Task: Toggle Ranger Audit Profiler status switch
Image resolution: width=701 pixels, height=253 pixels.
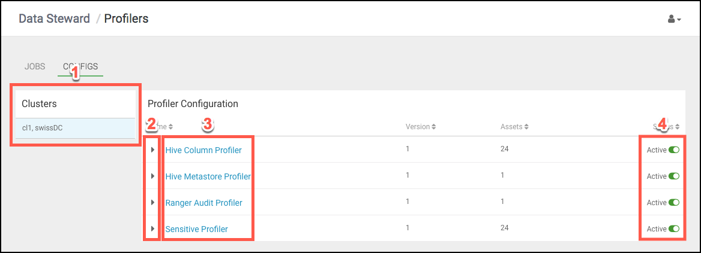Action: coord(674,203)
